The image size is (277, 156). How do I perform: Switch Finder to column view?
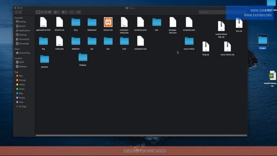(x=45, y=12)
